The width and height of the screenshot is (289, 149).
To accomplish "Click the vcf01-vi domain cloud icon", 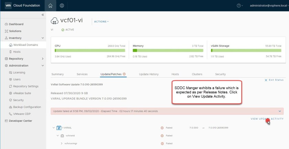I will click(55, 21).
